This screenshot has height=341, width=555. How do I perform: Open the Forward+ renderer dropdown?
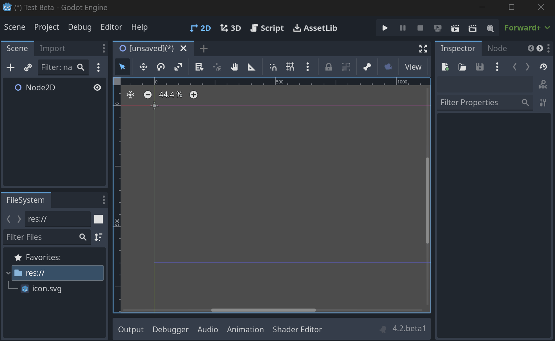pyautogui.click(x=527, y=28)
